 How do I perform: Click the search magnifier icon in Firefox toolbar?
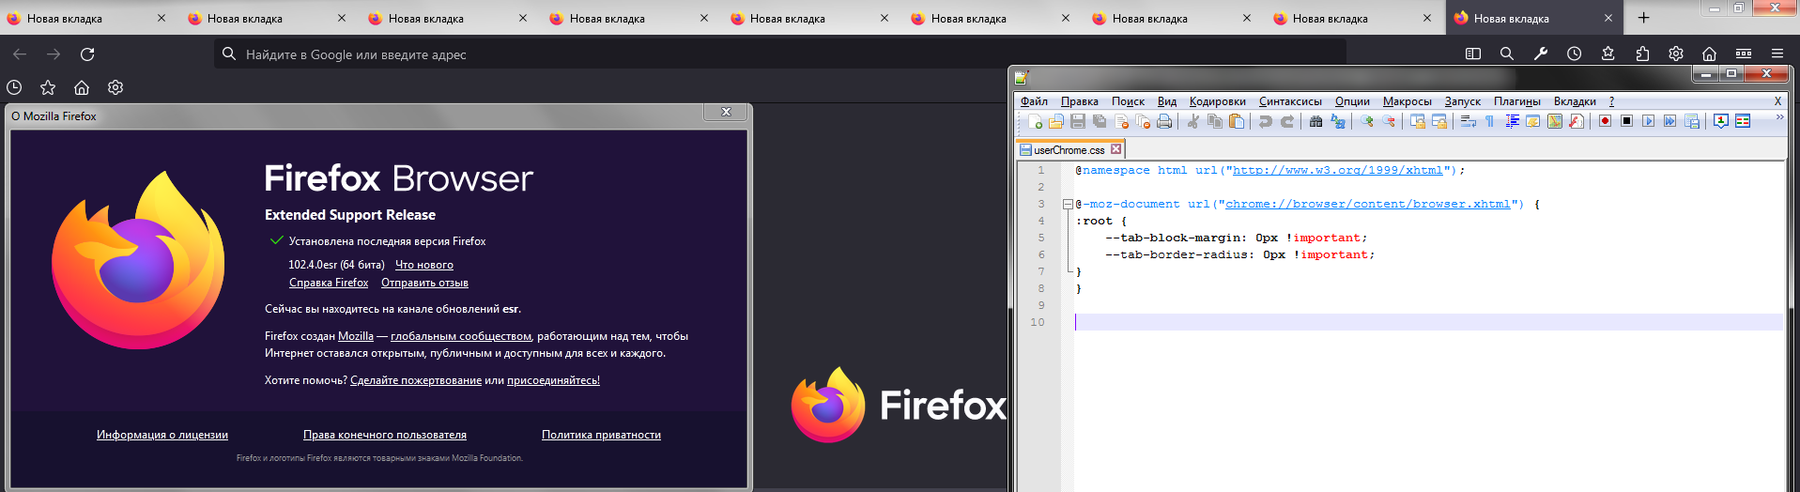tap(1507, 54)
